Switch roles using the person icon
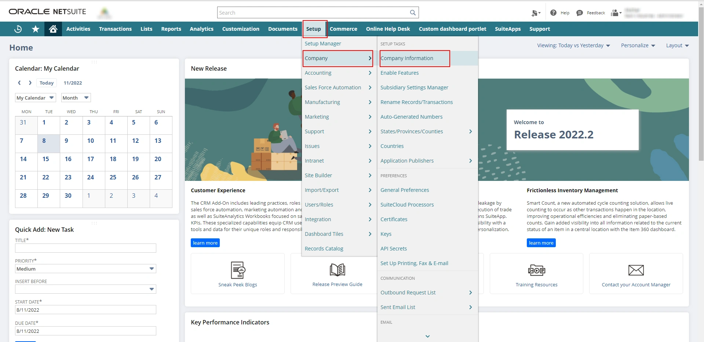Viewport: 704px width, 342px height. point(615,12)
